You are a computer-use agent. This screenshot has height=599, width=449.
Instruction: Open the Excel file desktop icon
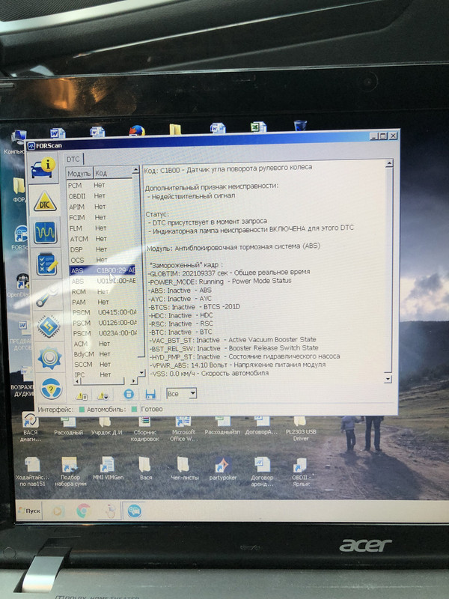pyautogui.click(x=258, y=127)
